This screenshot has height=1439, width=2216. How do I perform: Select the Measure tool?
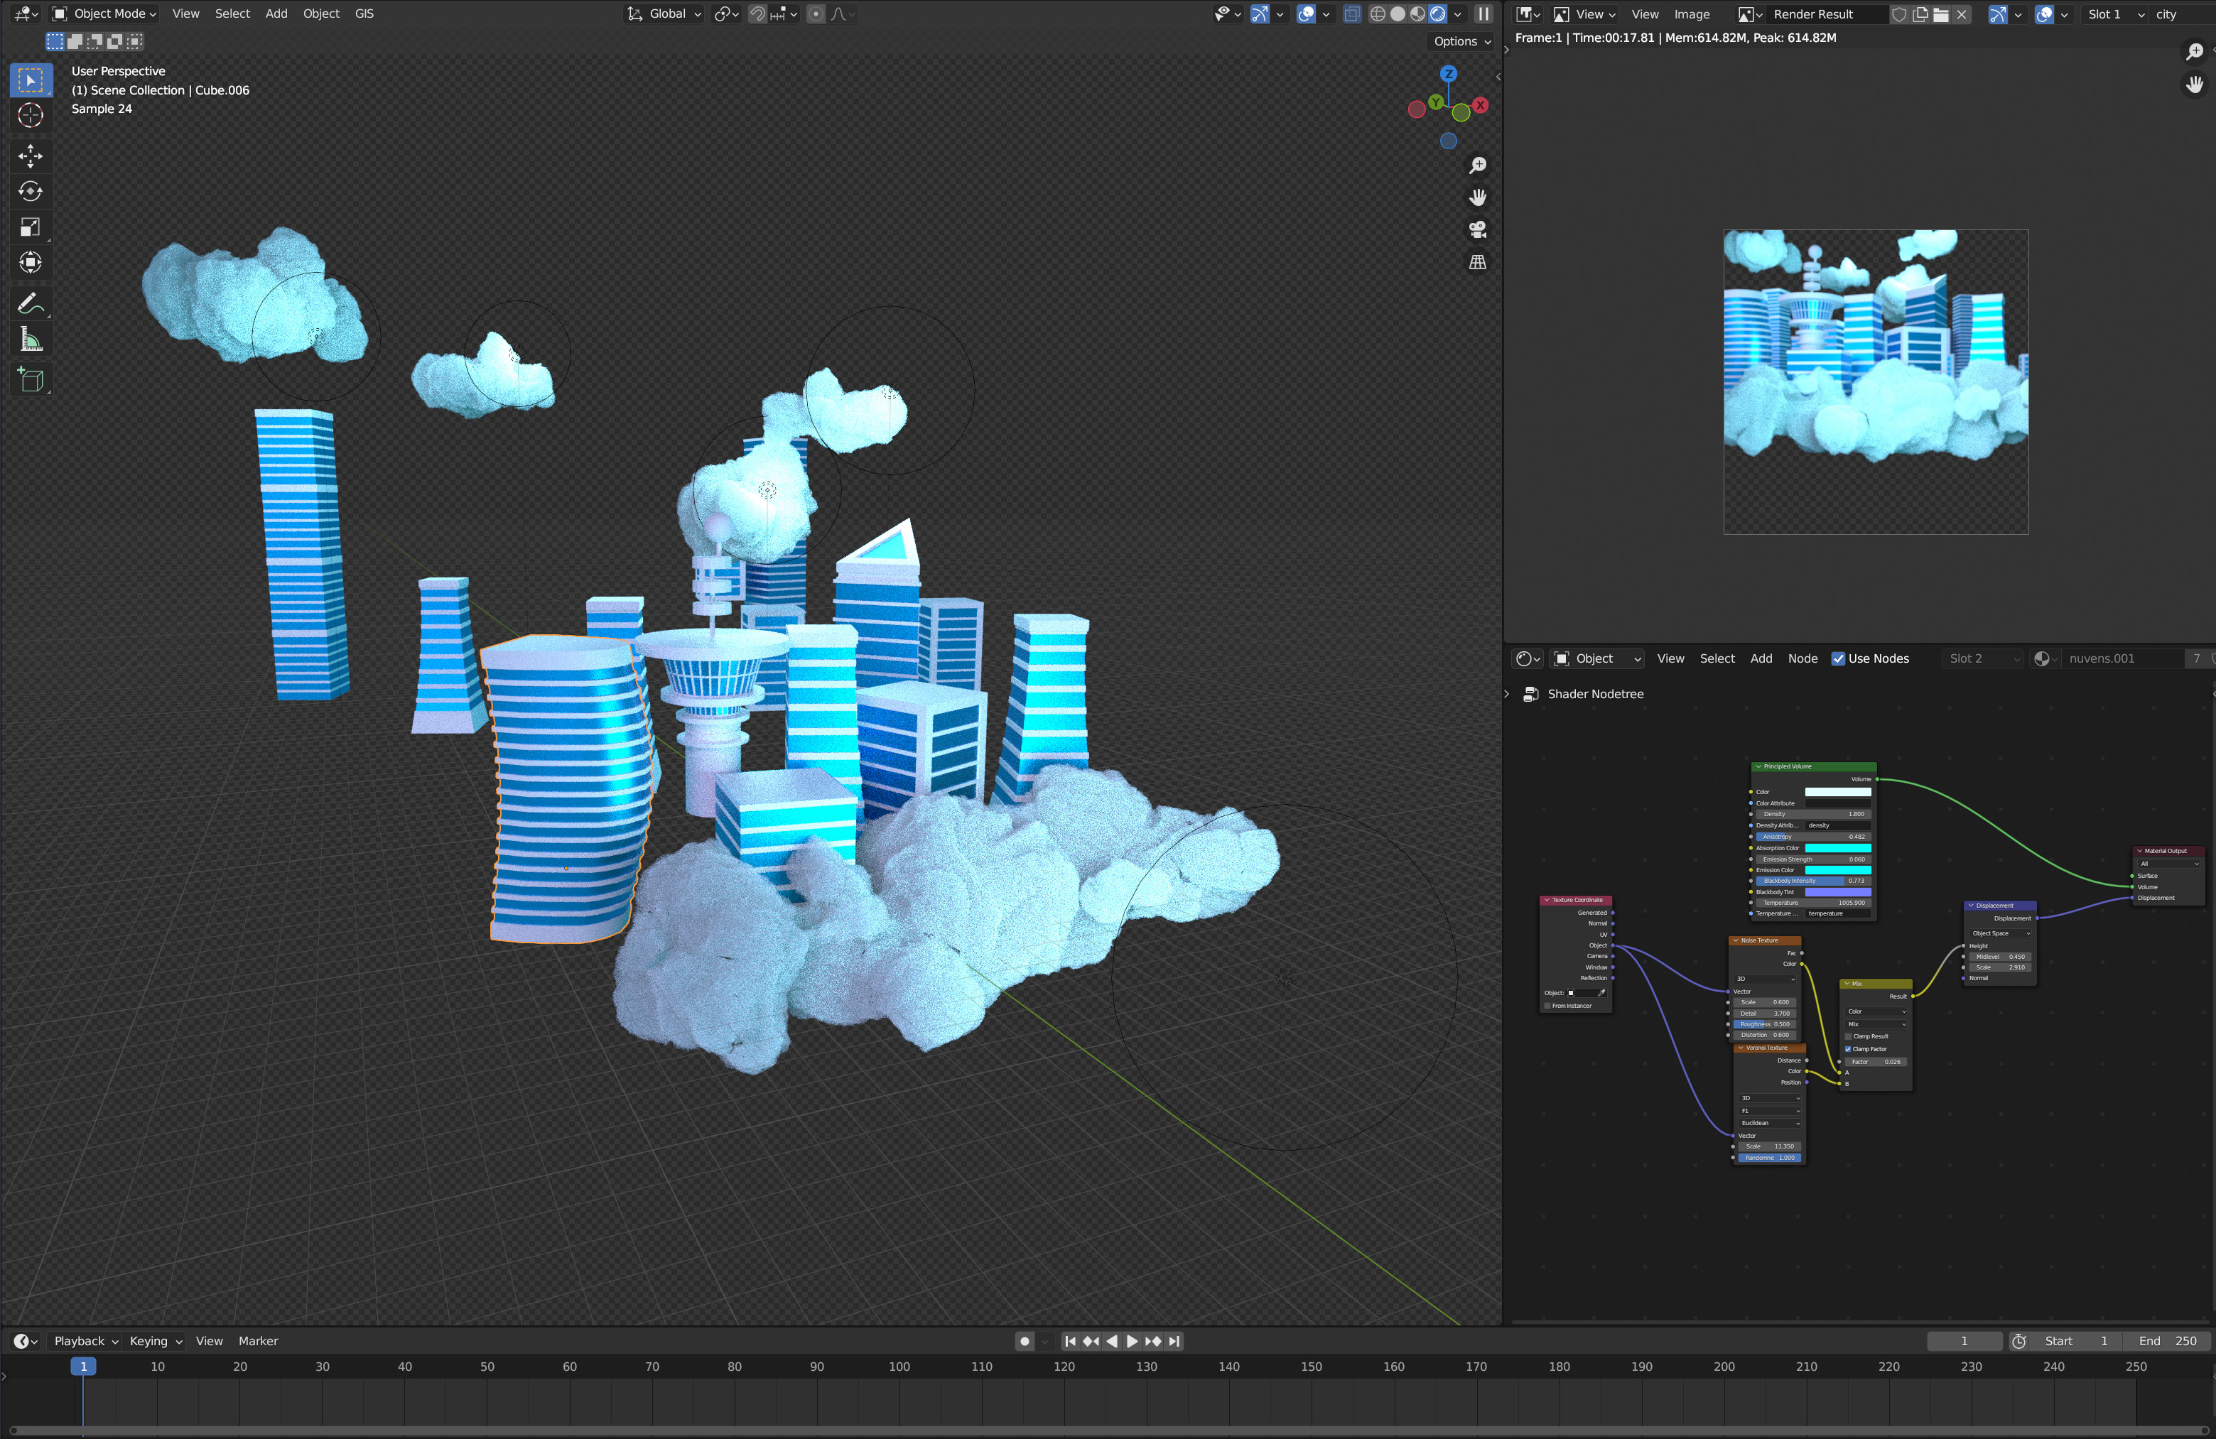31,340
